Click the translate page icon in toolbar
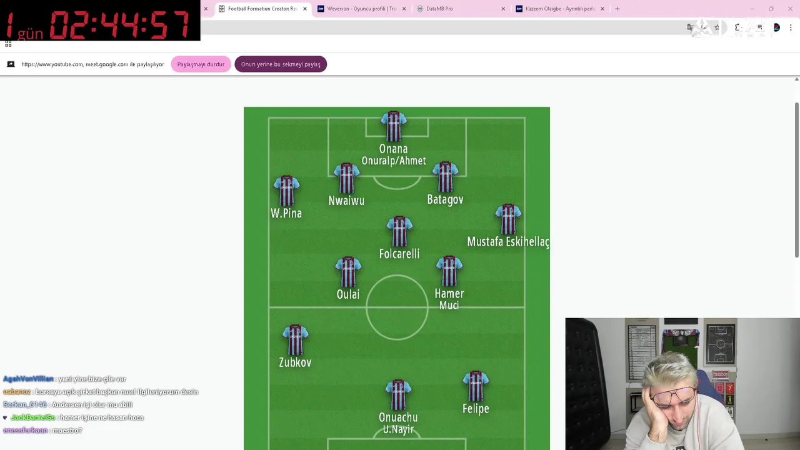This screenshot has width=800, height=450. pyautogui.click(x=690, y=27)
